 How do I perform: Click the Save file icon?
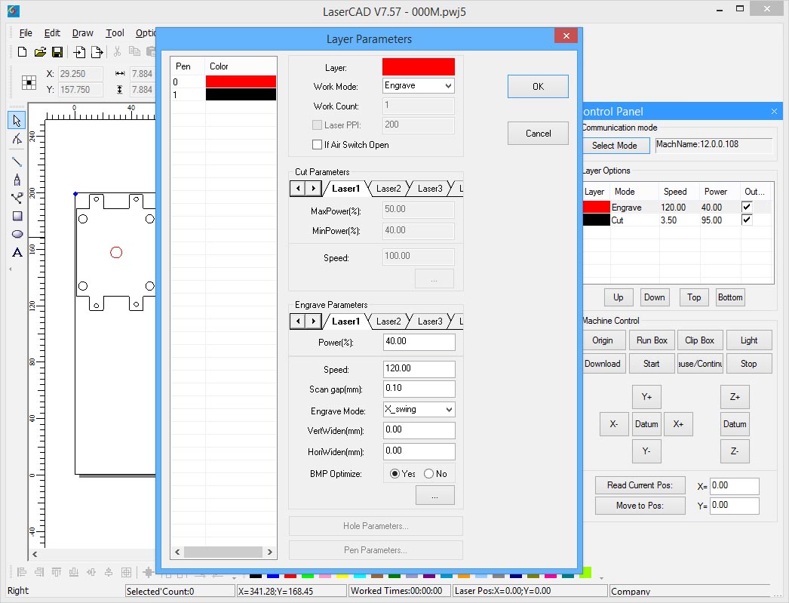point(57,52)
